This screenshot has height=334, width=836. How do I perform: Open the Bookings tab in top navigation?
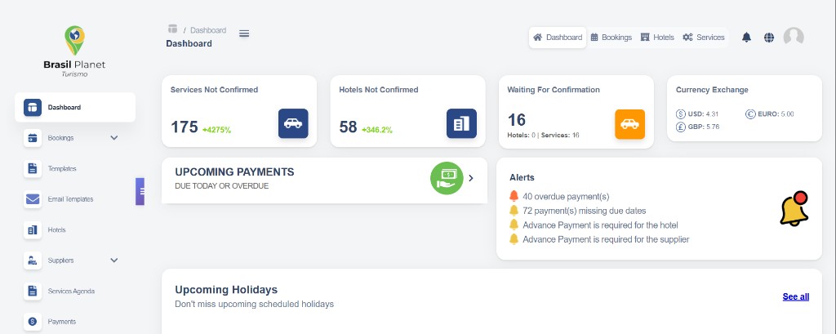pos(611,38)
